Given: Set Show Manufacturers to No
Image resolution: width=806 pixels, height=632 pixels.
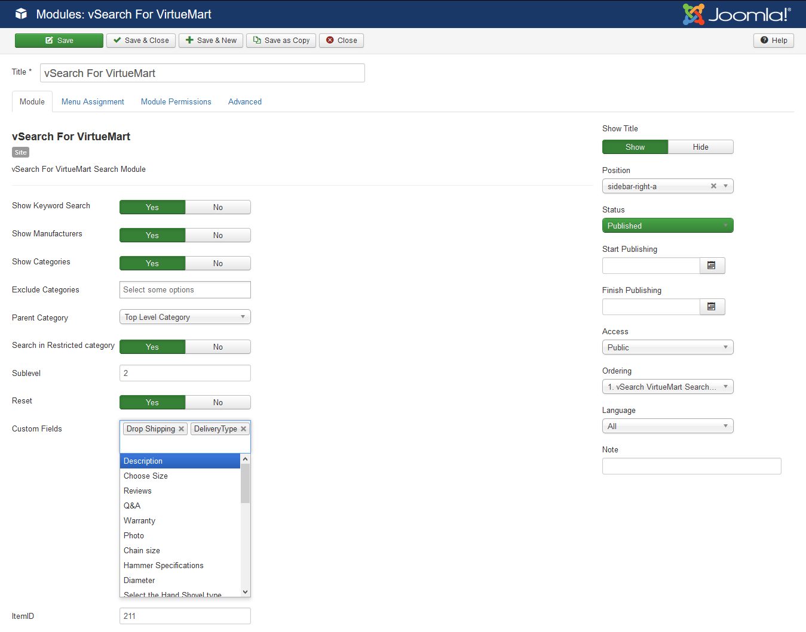Looking at the screenshot, I should tap(217, 235).
